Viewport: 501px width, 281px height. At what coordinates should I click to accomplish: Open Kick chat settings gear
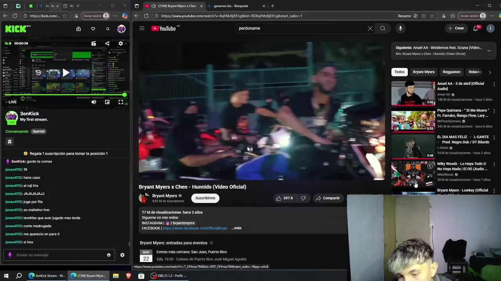[122, 255]
